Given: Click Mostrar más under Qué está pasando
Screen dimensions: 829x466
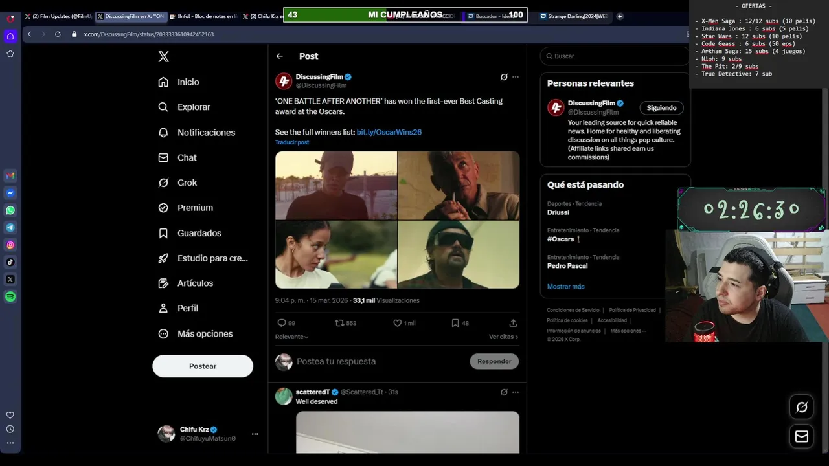Looking at the screenshot, I should pos(565,287).
